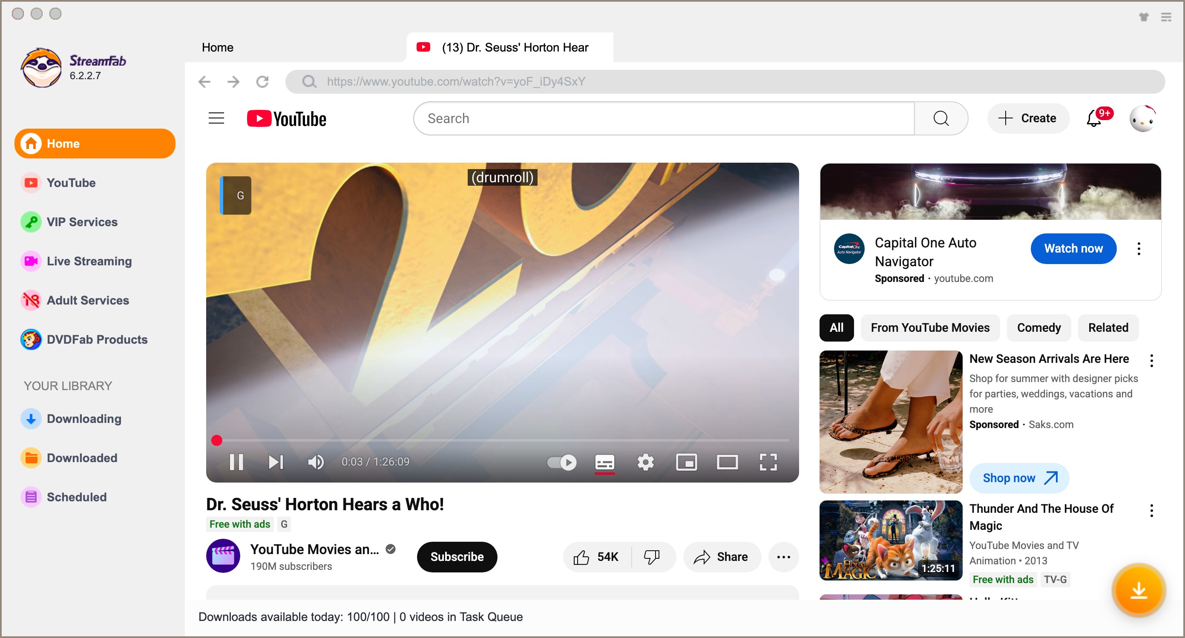Click the G rating badge in video
The width and height of the screenshot is (1185, 638).
236,195
